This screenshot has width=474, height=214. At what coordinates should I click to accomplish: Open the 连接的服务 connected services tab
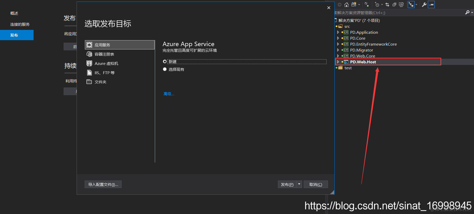coord(20,24)
